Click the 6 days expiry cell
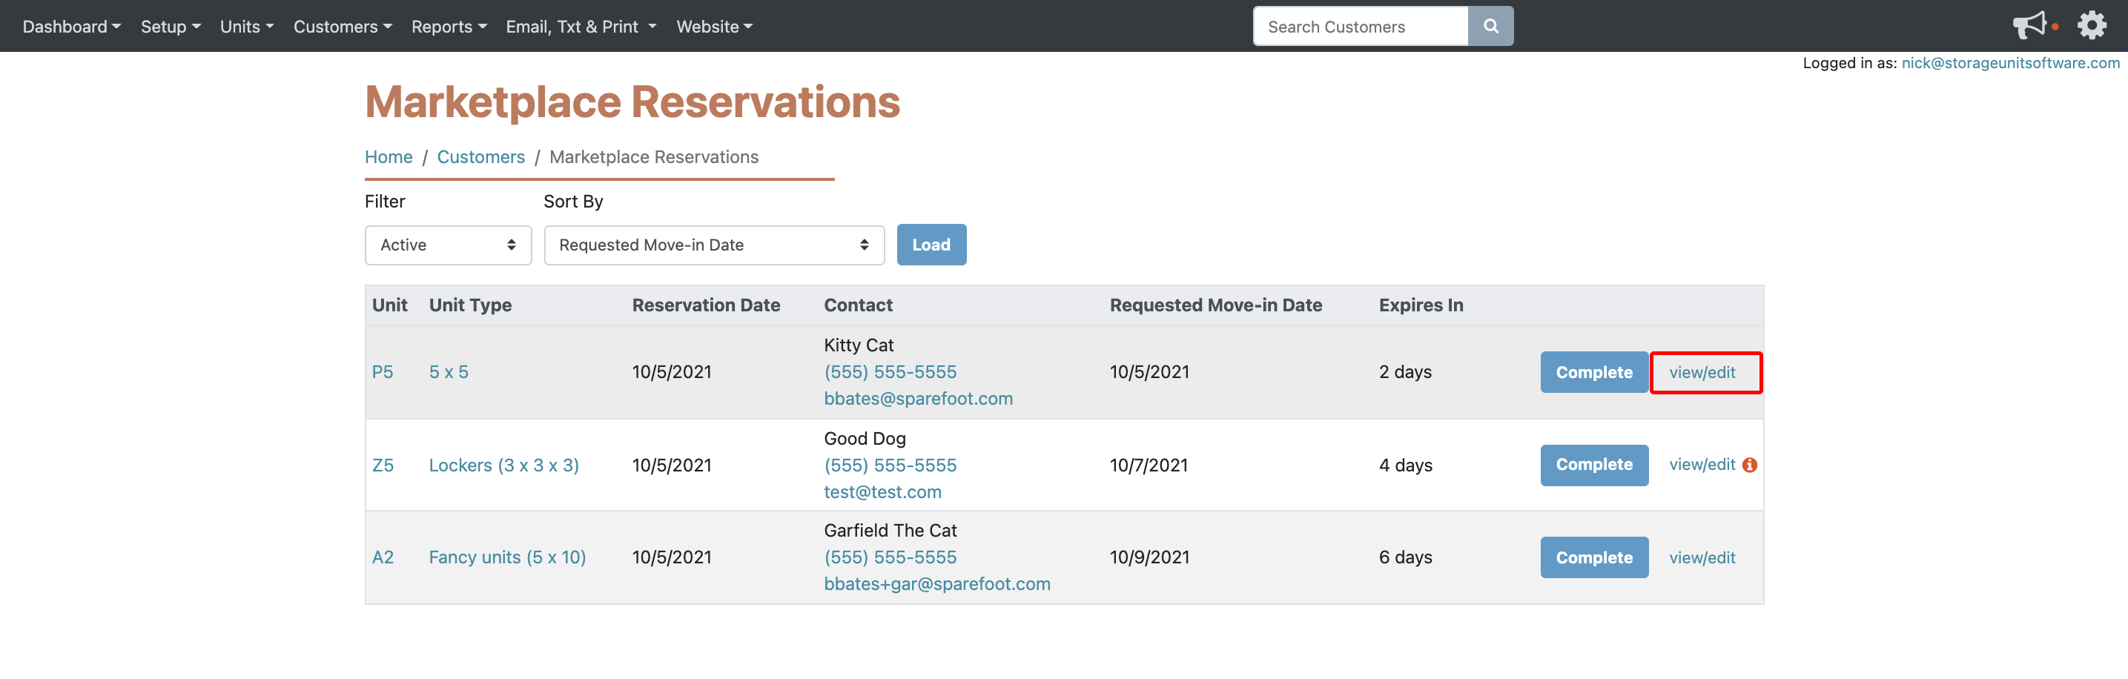 click(x=1405, y=557)
